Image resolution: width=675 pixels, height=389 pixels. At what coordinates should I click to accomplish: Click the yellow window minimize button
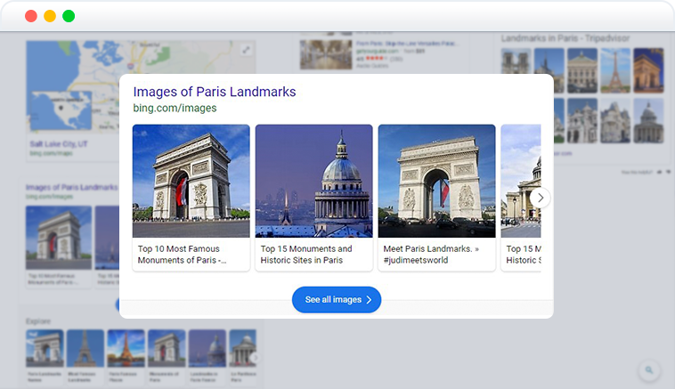pos(50,16)
